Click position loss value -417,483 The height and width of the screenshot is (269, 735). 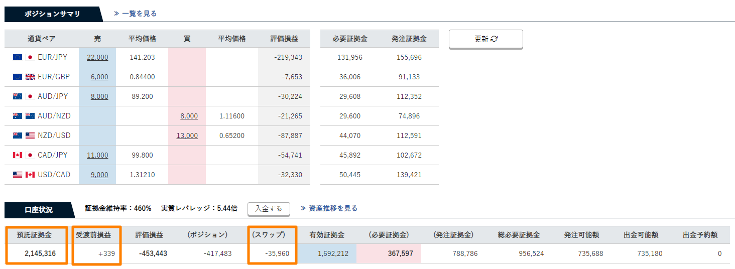pyautogui.click(x=218, y=253)
